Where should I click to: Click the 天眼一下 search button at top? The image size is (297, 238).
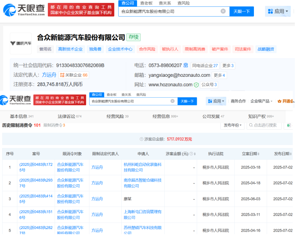coord(242,12)
